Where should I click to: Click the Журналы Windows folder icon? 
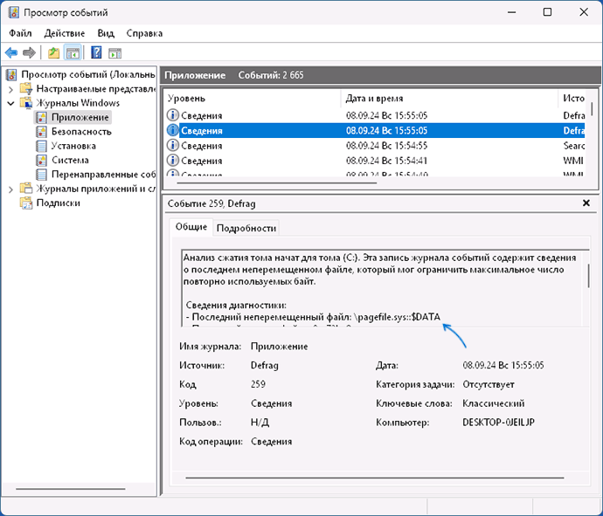coord(26,103)
